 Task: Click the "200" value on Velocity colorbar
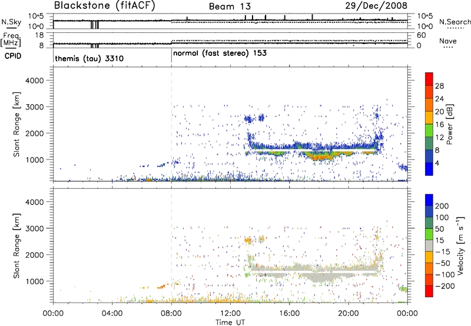point(442,206)
